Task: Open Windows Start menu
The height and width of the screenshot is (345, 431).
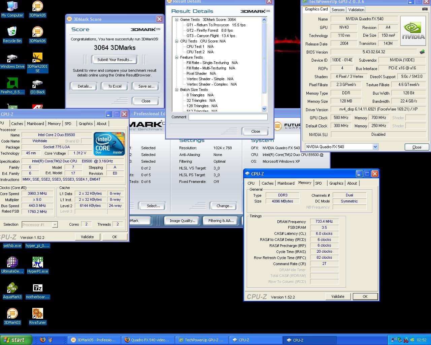Action: [16, 340]
